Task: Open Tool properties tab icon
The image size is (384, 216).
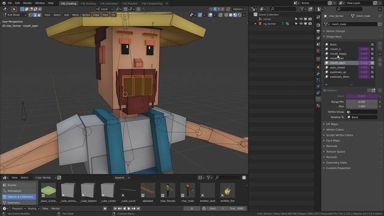Action: (318, 17)
